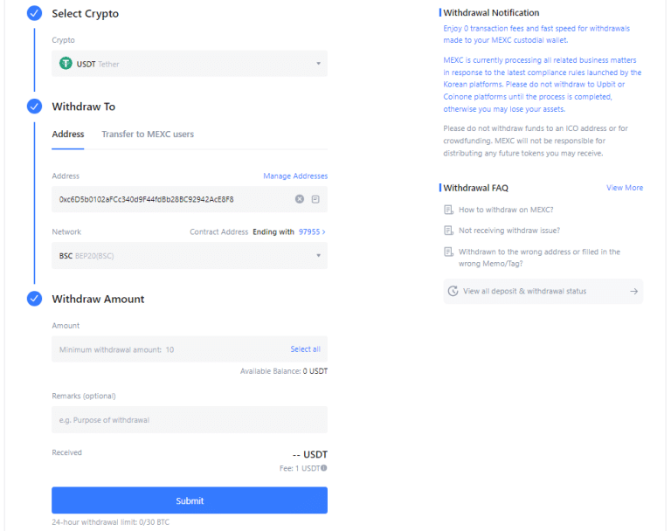
Task: Open the BSC network dropdown
Action: click(190, 255)
